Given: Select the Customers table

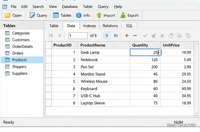Looking at the screenshot, I should point(22,40).
